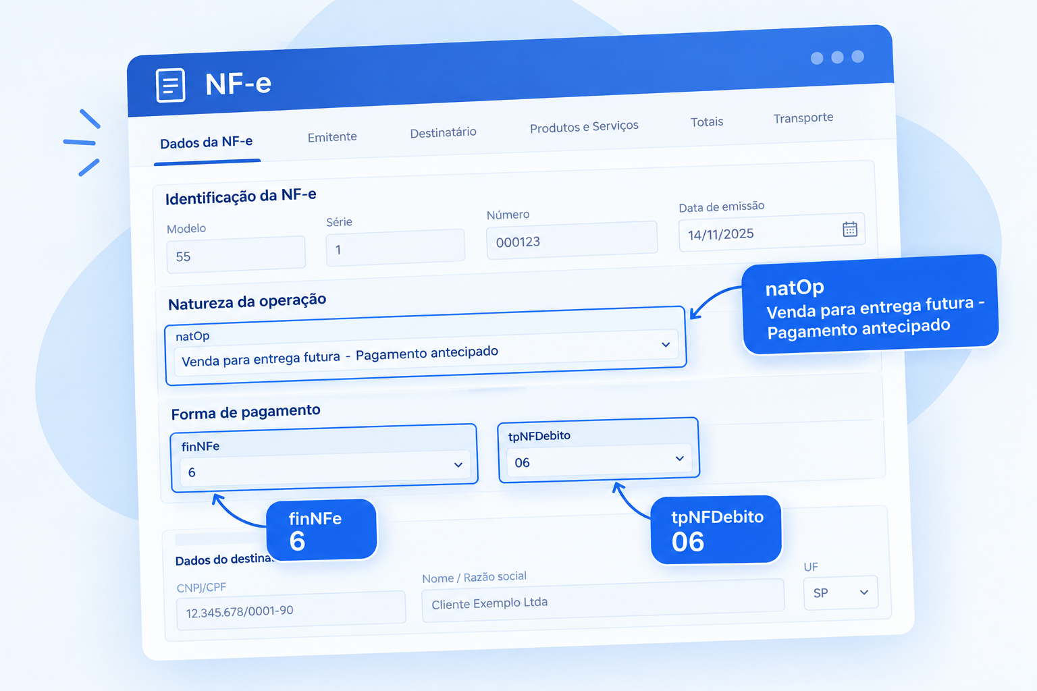Viewport: 1037px width, 691px height.
Task: Switch to the Dados da NF-e tab
Action: [207, 142]
